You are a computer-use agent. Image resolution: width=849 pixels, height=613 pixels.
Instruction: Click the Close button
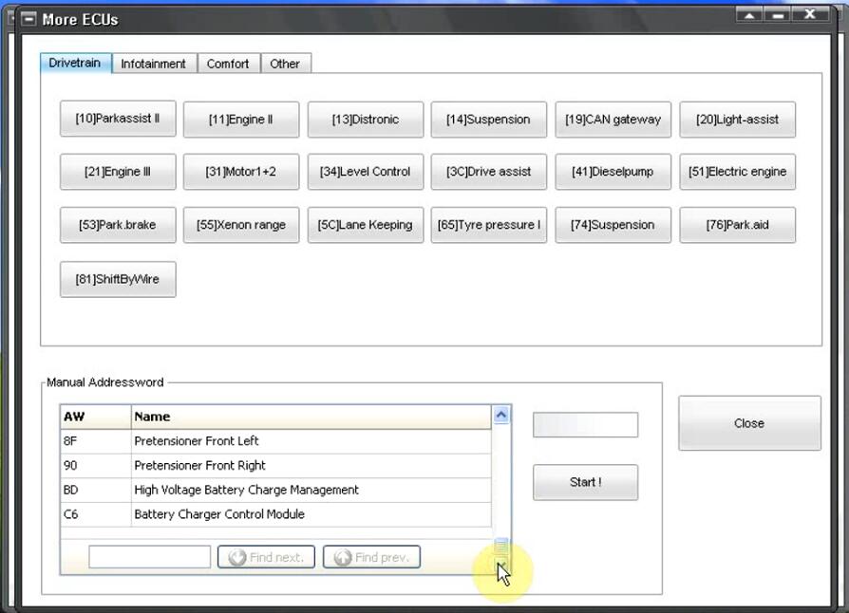(x=748, y=423)
